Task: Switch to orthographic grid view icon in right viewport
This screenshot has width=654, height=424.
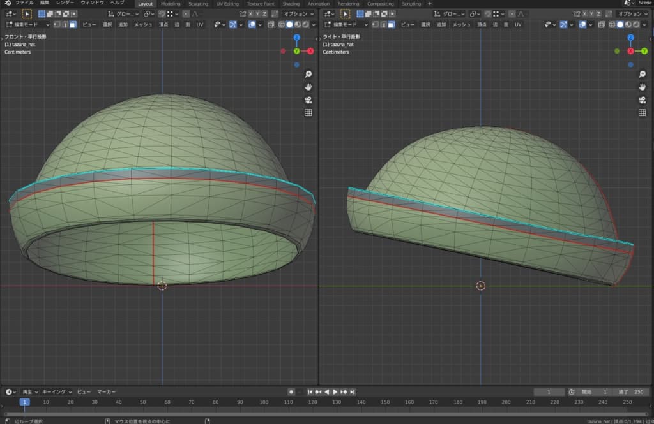Action: click(642, 112)
